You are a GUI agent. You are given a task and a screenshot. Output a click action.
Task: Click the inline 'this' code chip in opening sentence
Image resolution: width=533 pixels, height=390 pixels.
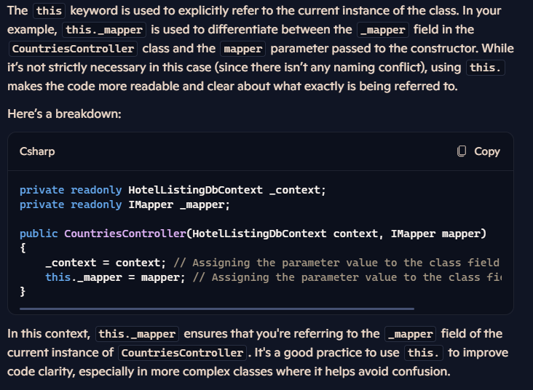[49, 11]
